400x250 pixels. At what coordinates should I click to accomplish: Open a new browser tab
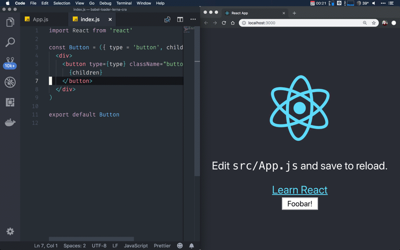tap(294, 13)
